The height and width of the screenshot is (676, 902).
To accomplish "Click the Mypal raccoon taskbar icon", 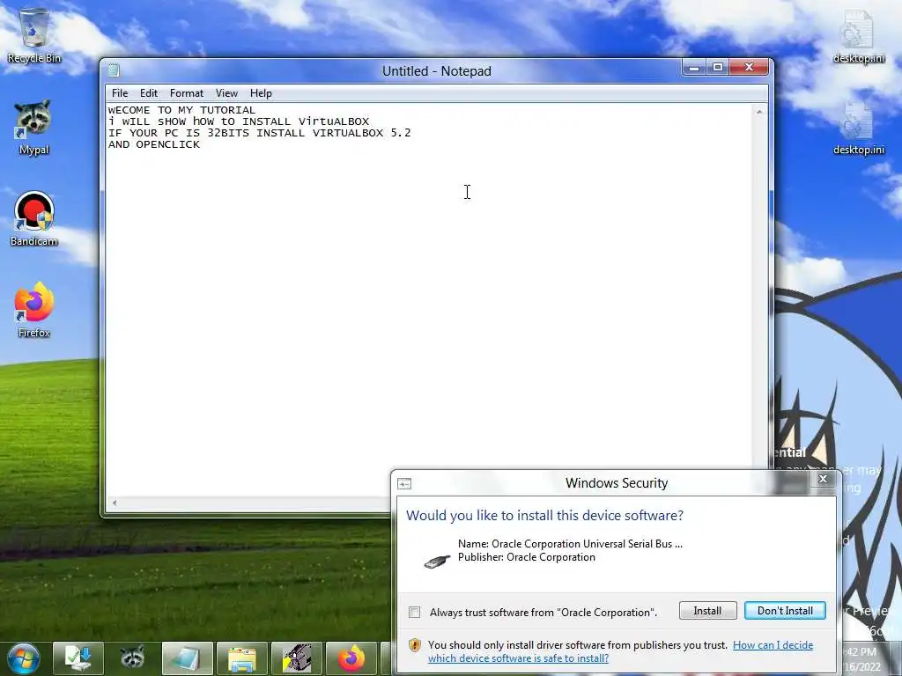I will 133,658.
